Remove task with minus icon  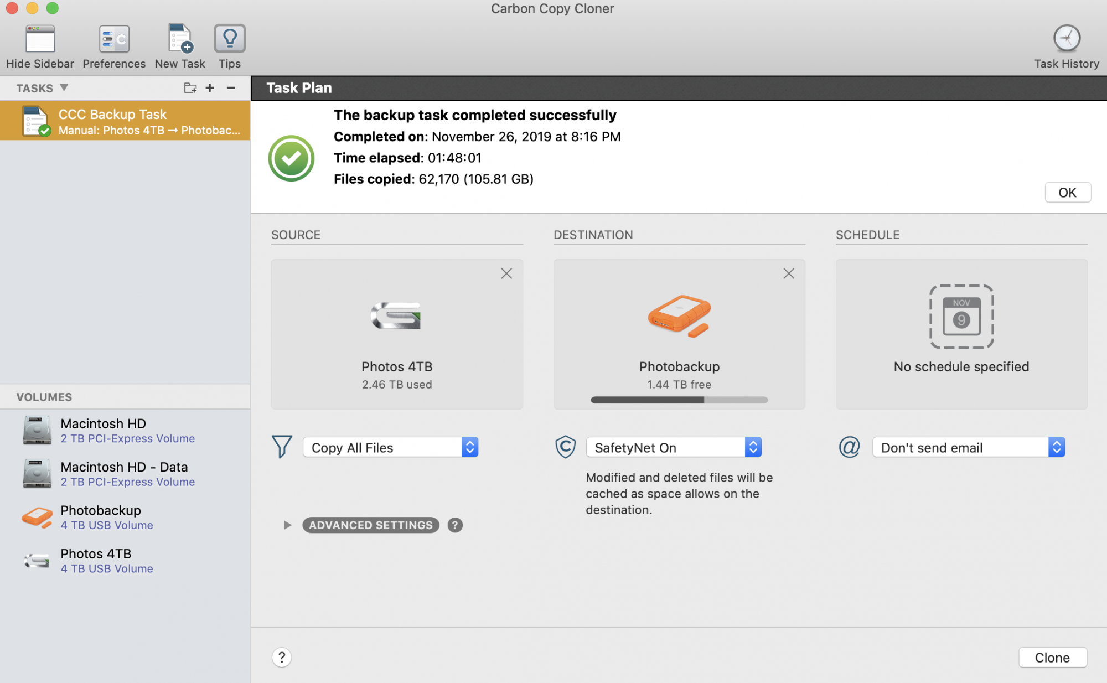click(231, 87)
